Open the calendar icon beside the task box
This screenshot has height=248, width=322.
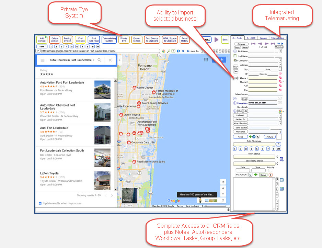click(281, 180)
